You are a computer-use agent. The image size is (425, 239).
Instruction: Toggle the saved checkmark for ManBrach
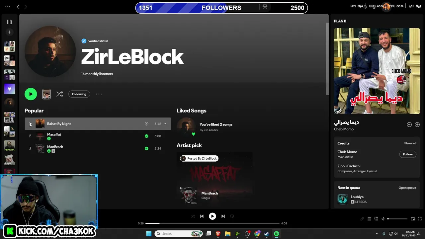[x=146, y=148]
